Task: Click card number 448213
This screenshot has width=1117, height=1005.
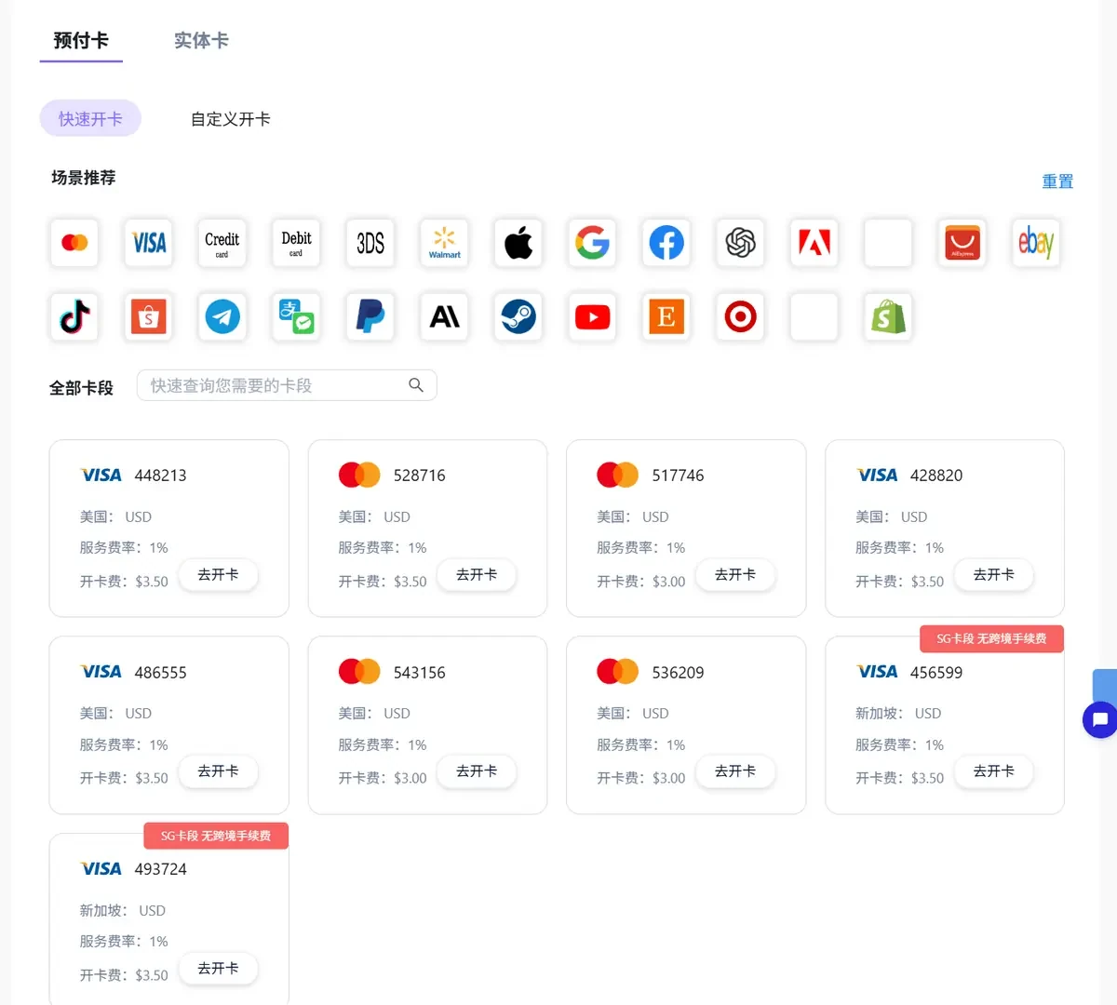Action: (160, 476)
